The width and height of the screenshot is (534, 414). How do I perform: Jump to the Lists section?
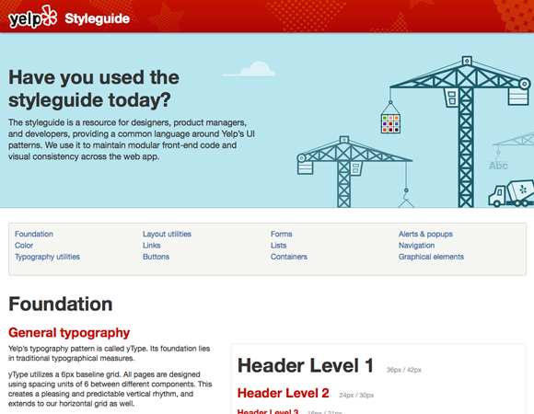pos(279,246)
